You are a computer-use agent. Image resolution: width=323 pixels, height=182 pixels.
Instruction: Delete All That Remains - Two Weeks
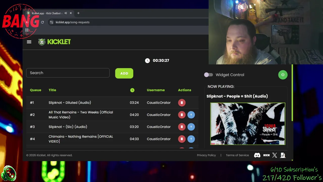182,115
